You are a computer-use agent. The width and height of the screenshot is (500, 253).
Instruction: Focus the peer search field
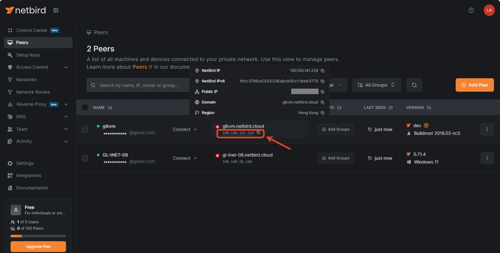click(x=138, y=85)
